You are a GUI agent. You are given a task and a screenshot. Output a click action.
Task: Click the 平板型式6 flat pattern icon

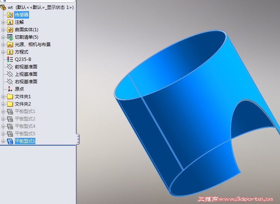pos(10,141)
